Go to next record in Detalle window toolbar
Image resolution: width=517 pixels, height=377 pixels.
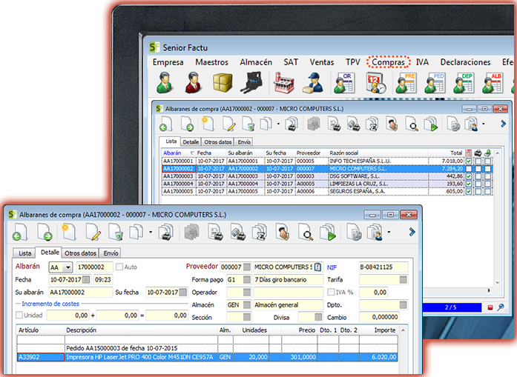coord(45,232)
